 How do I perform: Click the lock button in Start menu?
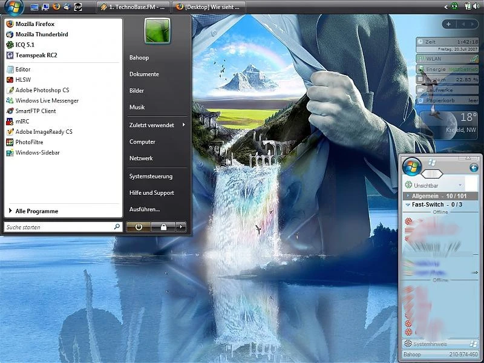pos(163,227)
